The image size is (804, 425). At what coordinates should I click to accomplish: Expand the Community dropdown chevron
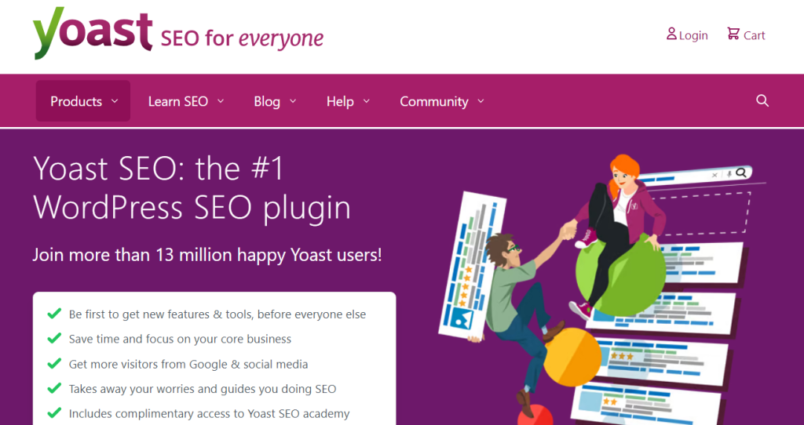click(481, 101)
